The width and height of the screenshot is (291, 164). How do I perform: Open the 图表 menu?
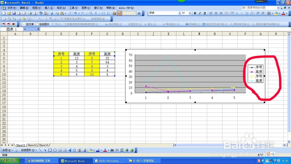tap(86, 8)
